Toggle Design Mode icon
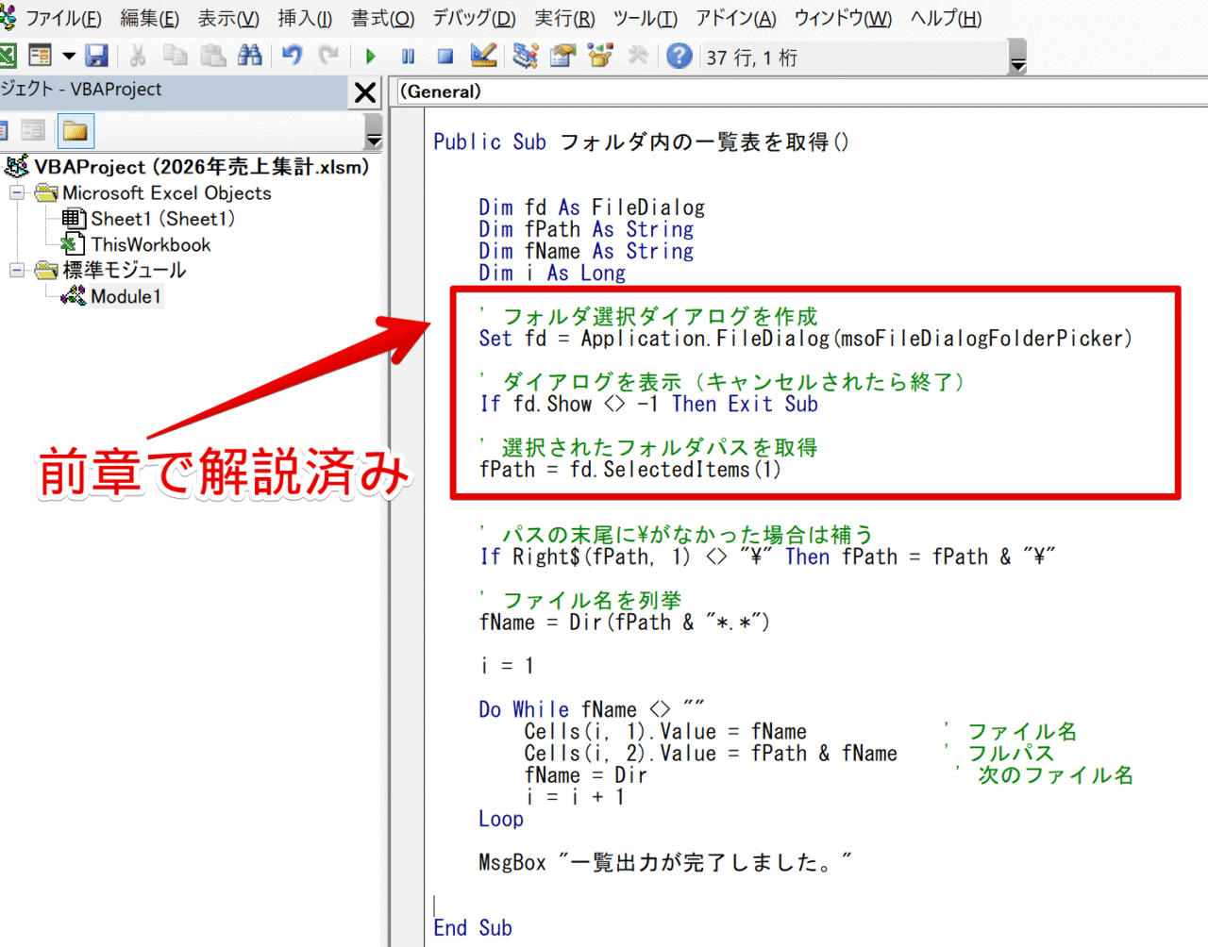This screenshot has height=947, width=1208. pos(483,57)
